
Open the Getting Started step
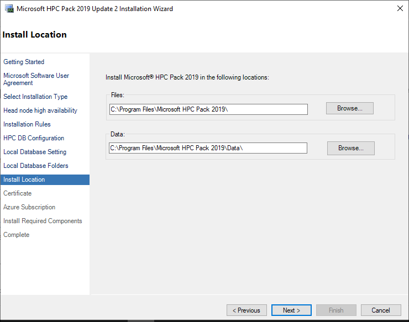tap(24, 62)
